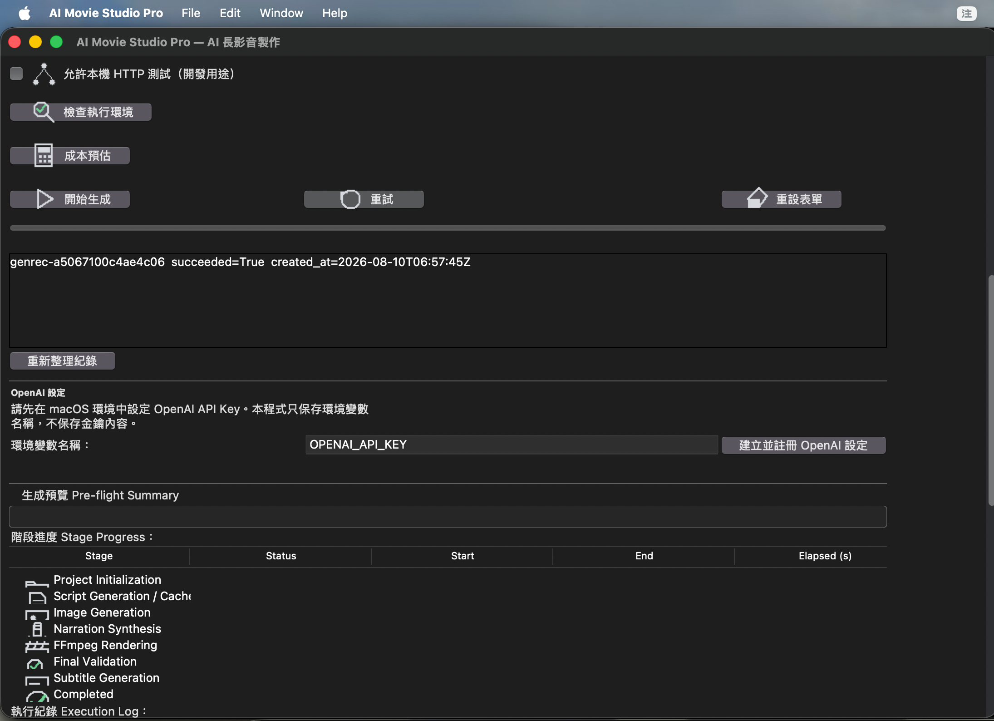Click the 檢查執行環境 button

pyautogui.click(x=81, y=112)
